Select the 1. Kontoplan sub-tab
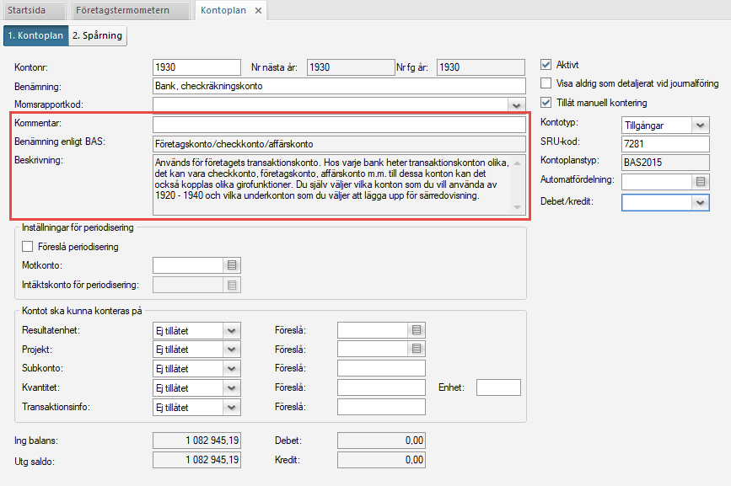 [x=36, y=35]
